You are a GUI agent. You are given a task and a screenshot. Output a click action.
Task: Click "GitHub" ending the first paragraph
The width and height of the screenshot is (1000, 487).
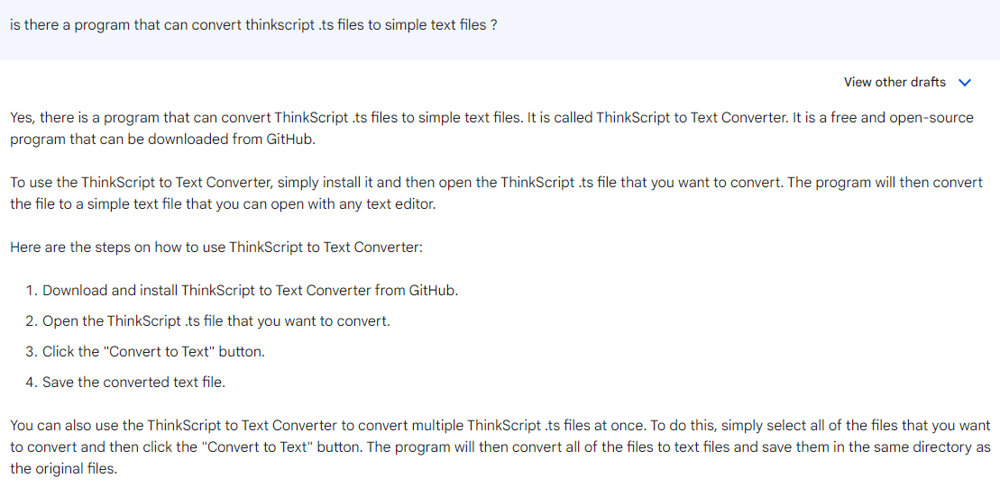(289, 140)
